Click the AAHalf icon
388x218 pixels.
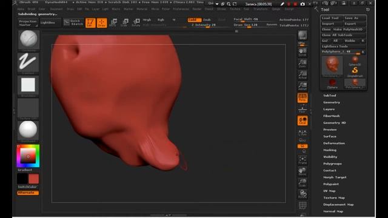303,86
